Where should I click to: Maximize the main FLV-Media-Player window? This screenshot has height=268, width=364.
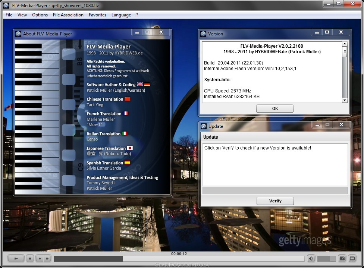tap(339, 4)
